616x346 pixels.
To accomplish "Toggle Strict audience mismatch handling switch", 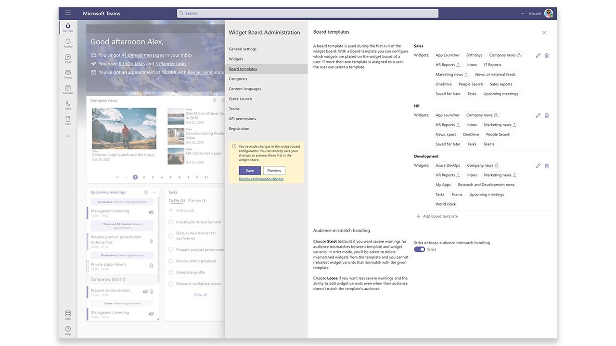I will [420, 249].
